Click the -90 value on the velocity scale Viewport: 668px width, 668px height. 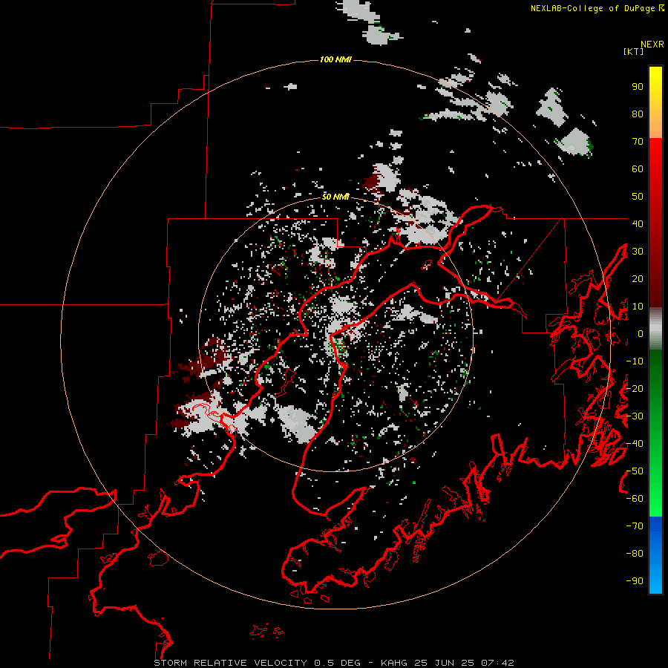coord(635,581)
